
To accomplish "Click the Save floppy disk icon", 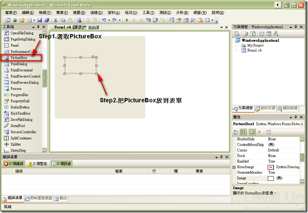I will point(40,20).
